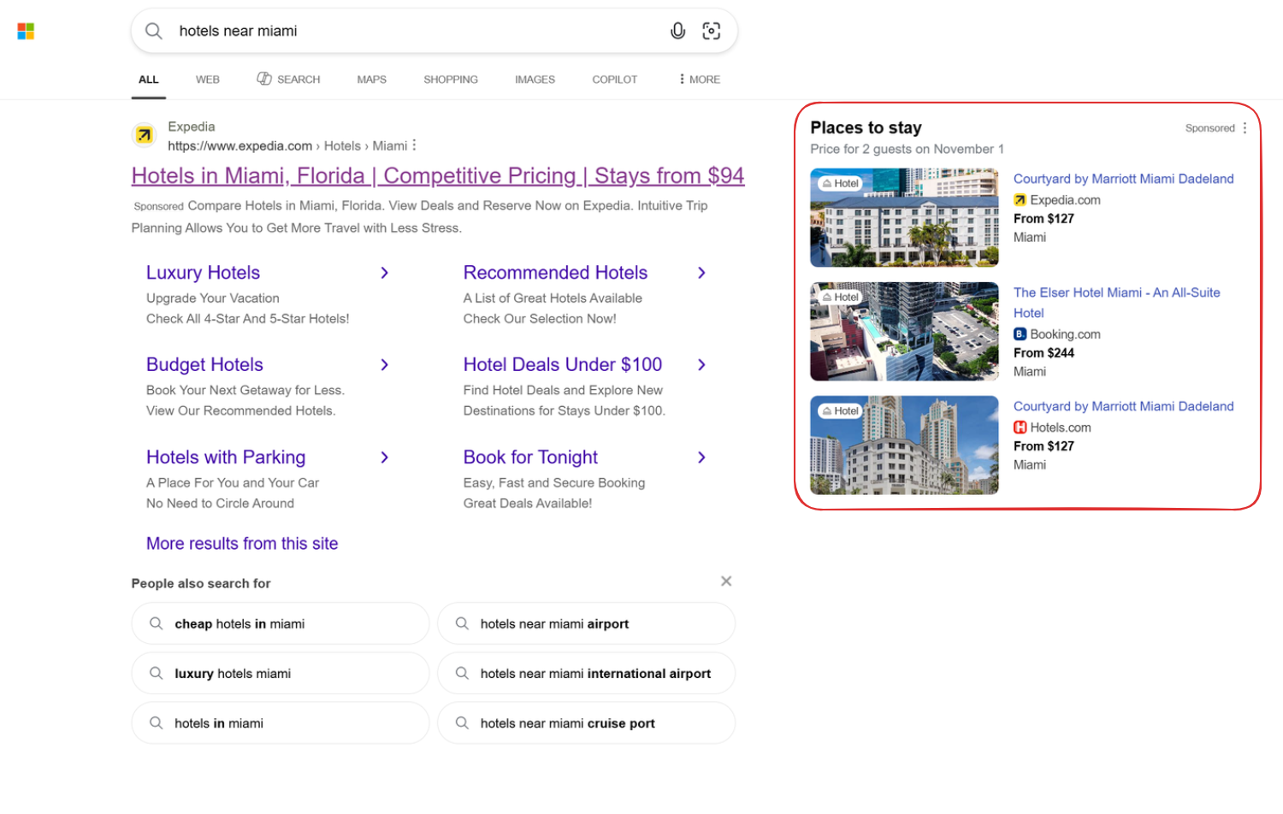This screenshot has width=1283, height=814.
Task: Open the Hotels with Parking sitelink
Action: pyautogui.click(x=226, y=457)
